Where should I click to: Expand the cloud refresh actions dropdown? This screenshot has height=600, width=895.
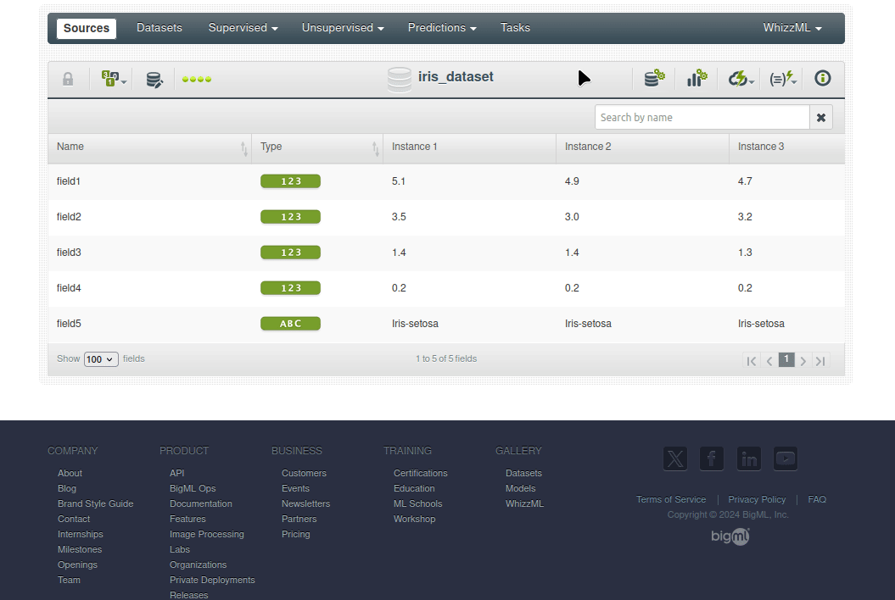741,80
